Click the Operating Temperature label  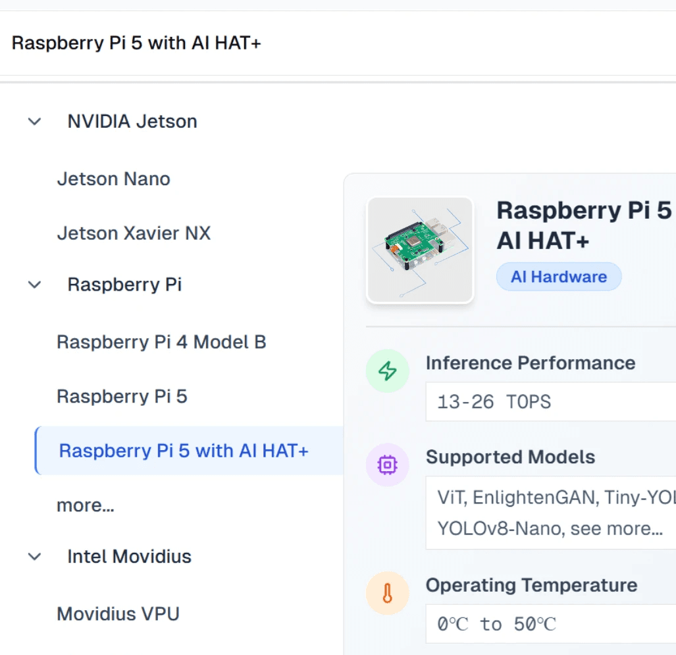tap(532, 586)
